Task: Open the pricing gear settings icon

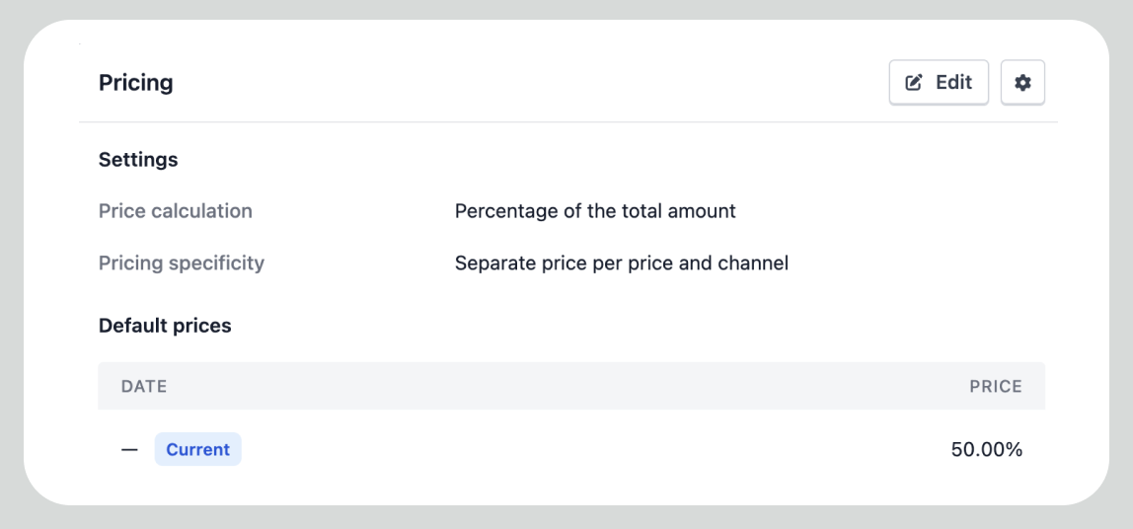Action: click(x=1022, y=83)
